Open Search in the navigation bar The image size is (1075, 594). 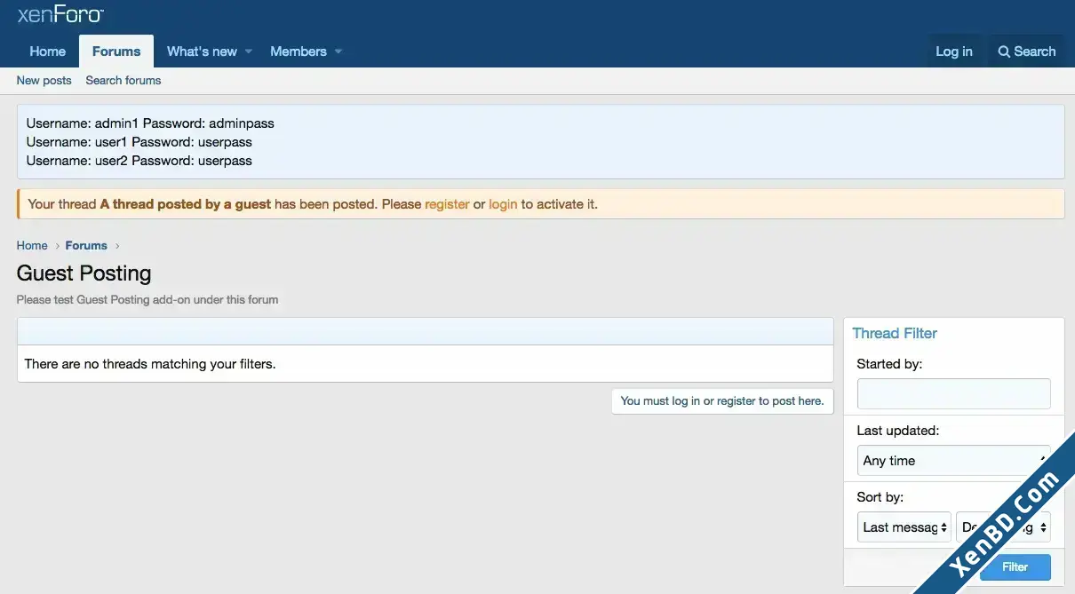pos(1027,51)
